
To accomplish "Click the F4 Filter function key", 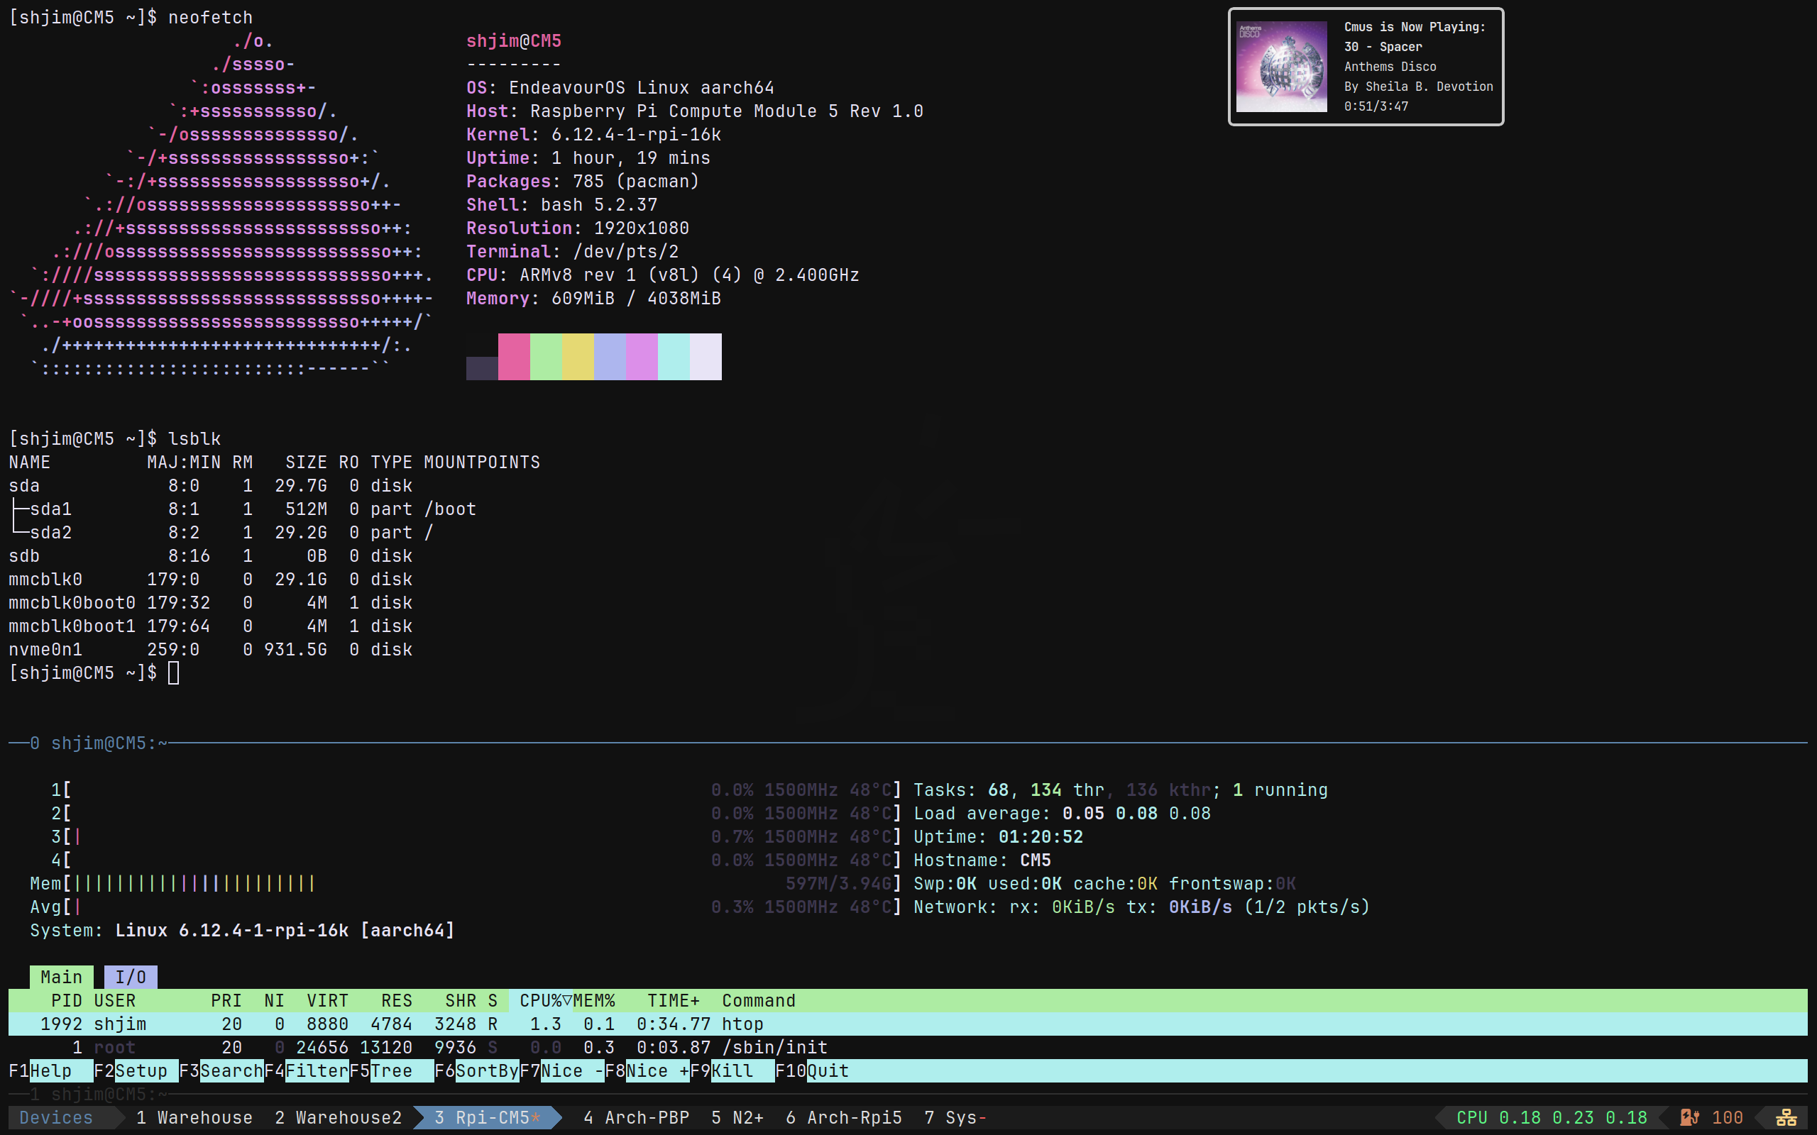I will [307, 1070].
